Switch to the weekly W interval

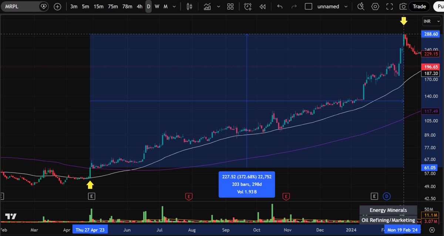(157, 7)
